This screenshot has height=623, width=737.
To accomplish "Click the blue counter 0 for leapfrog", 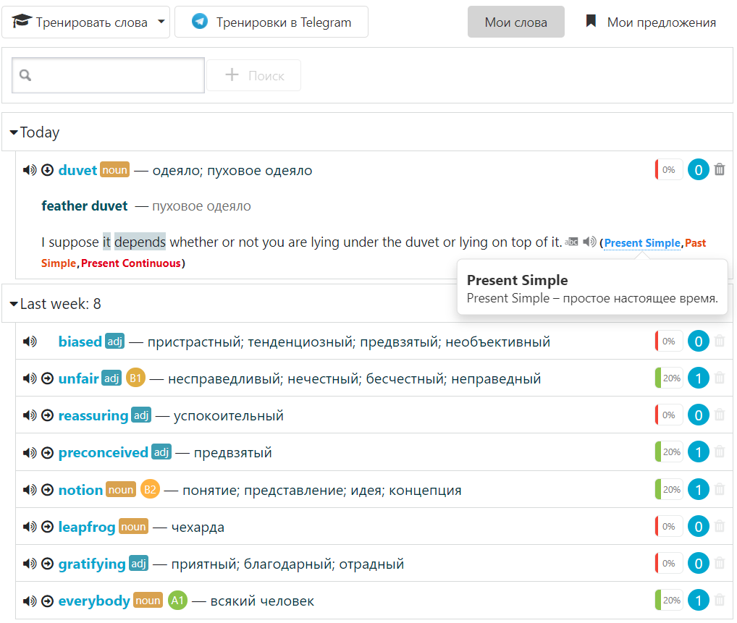I will (x=699, y=527).
